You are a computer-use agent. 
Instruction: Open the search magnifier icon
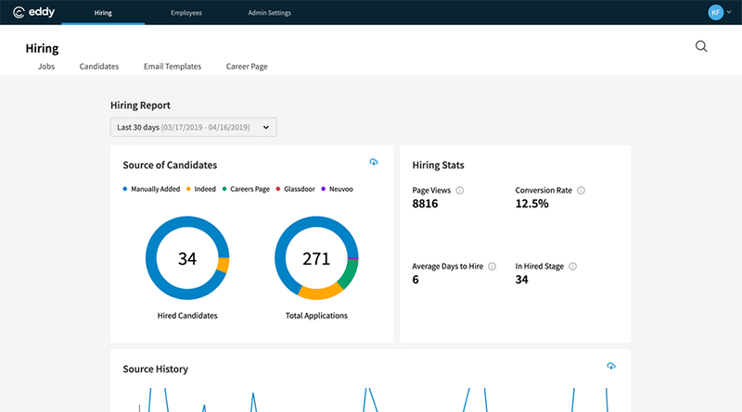(701, 47)
